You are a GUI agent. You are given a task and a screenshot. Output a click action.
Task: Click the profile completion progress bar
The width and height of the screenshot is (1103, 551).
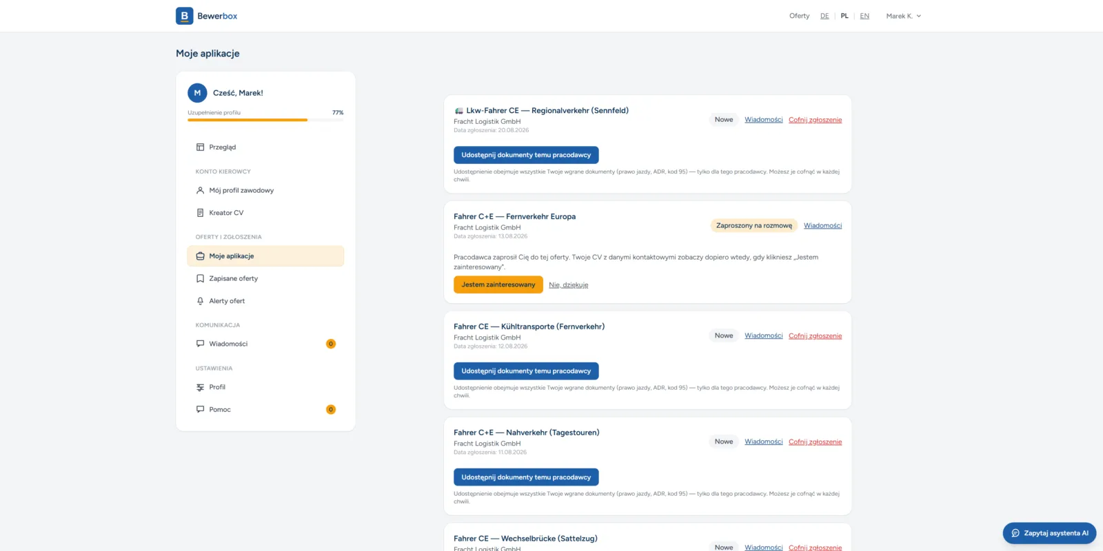point(265,120)
